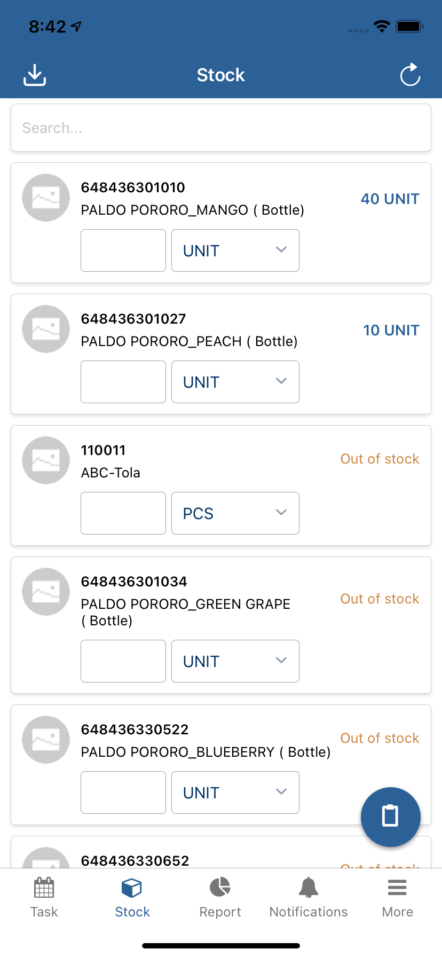Select the Stock cube tab icon
442x957 pixels.
(x=132, y=889)
